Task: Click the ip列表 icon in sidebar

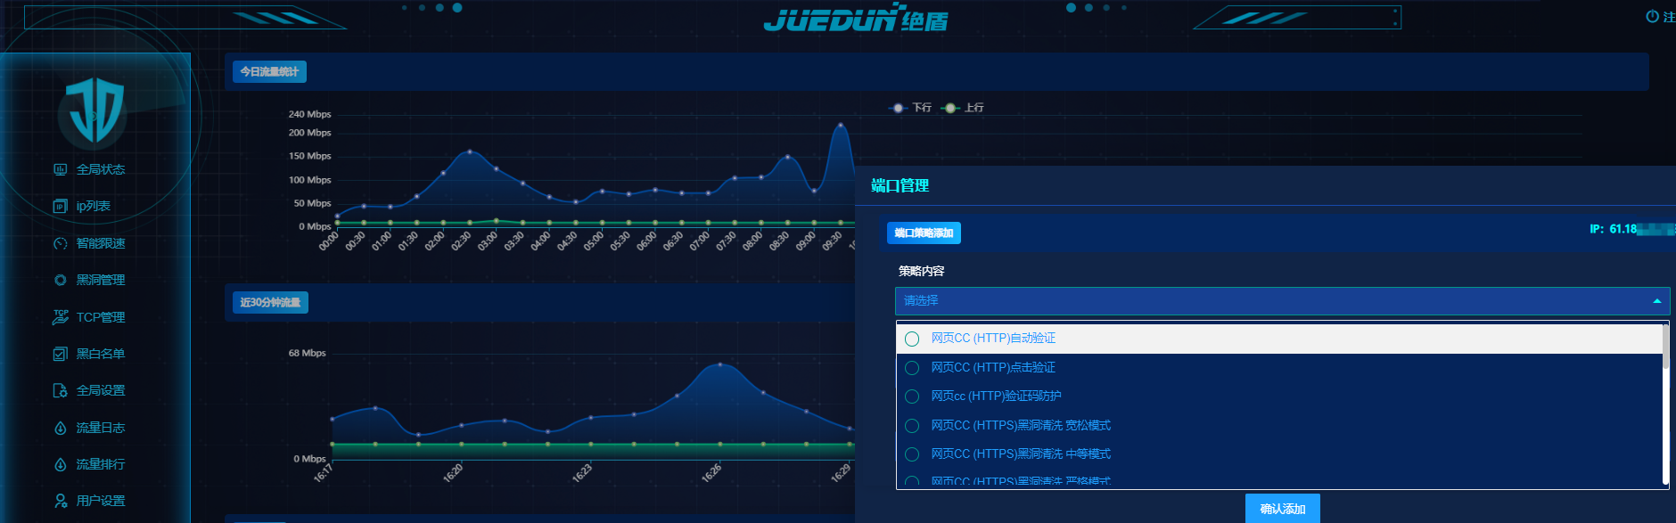Action: coord(60,207)
